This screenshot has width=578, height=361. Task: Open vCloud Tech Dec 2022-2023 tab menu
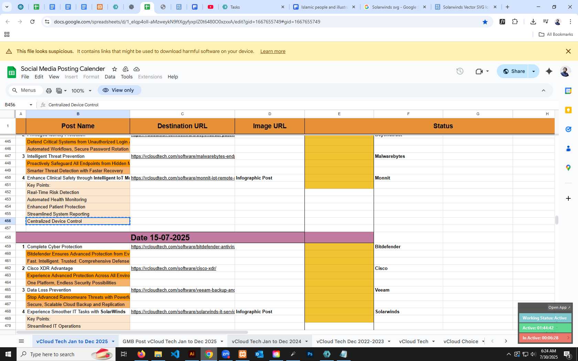click(x=389, y=341)
